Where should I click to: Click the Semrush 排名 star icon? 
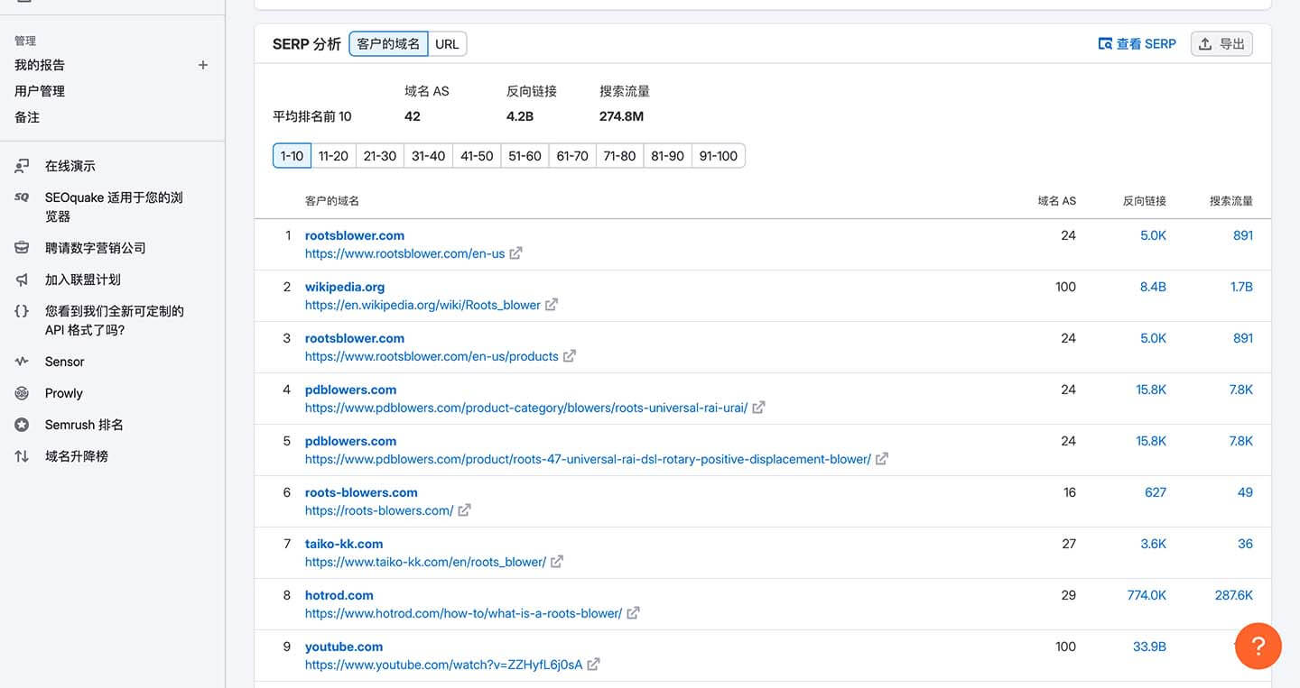click(x=22, y=425)
